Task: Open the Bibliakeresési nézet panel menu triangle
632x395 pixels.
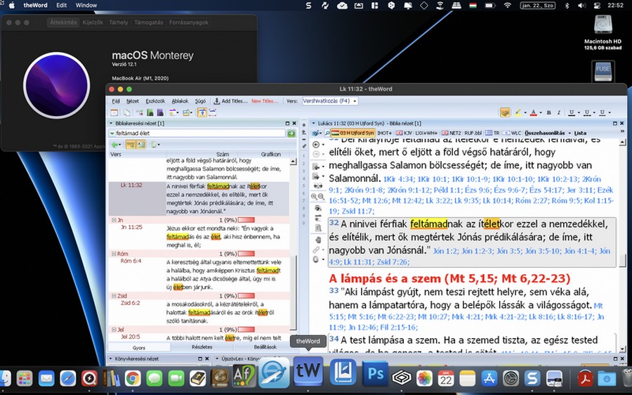Action: (x=111, y=124)
